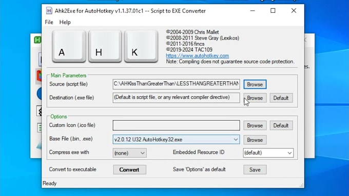Open the autohotkey.com link
The width and height of the screenshot is (349, 196).
point(198,56)
